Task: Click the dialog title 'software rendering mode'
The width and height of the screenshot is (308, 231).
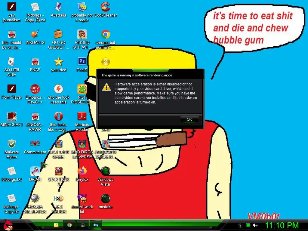Action: pos(153,75)
